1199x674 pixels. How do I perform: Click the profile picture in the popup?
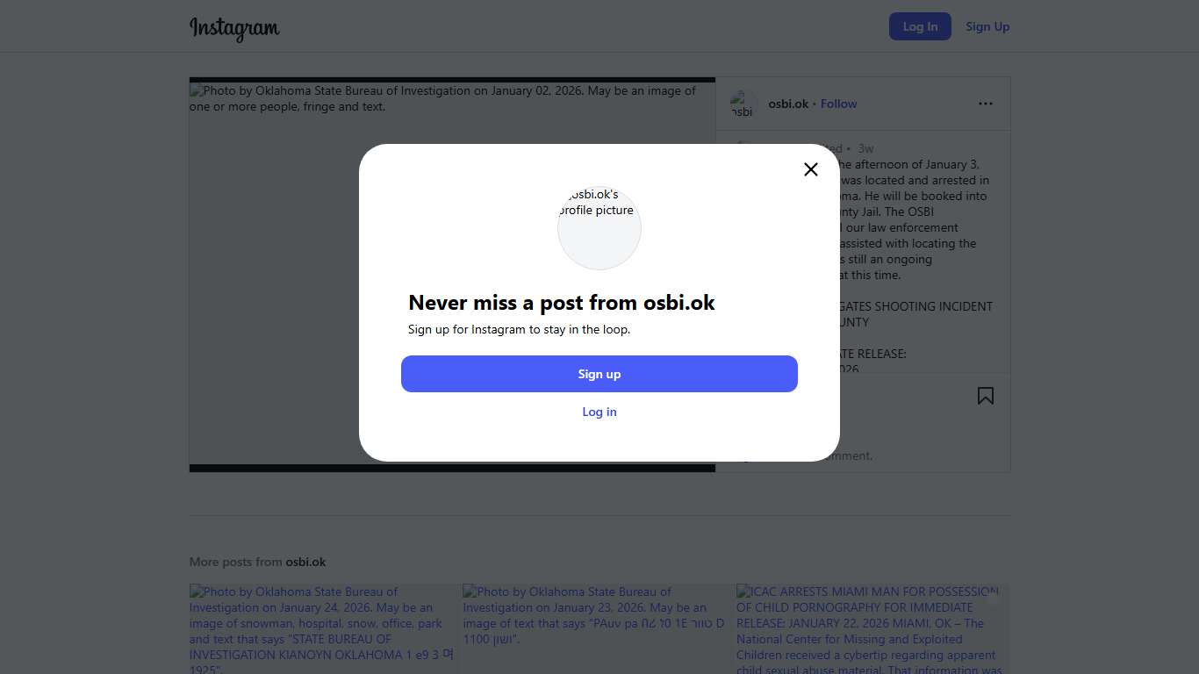click(599, 228)
